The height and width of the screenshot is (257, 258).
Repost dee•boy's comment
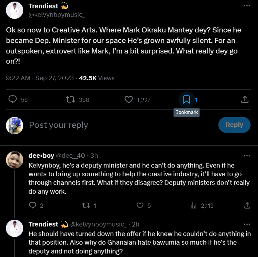[x=86, y=205]
